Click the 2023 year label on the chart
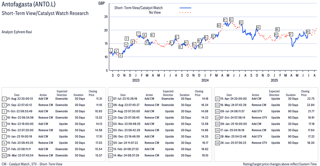 point(136,80)
